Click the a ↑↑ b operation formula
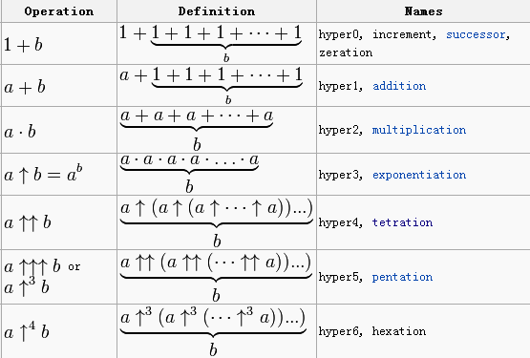Screen dimensions: 530x358 [x=28, y=222]
